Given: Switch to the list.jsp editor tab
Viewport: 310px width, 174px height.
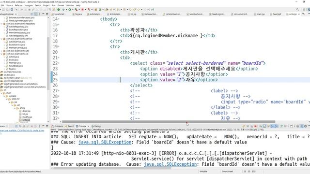Looking at the screenshot, I should pyautogui.click(x=132, y=14).
